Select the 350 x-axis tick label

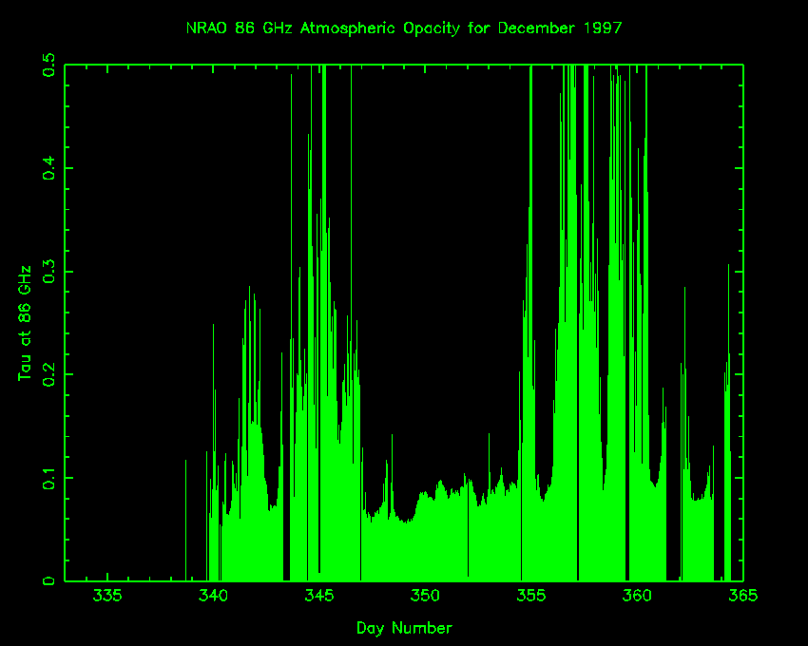click(425, 596)
